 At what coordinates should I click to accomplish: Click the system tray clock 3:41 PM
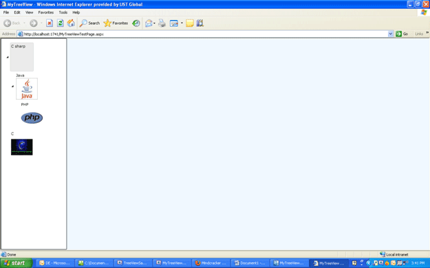418,263
